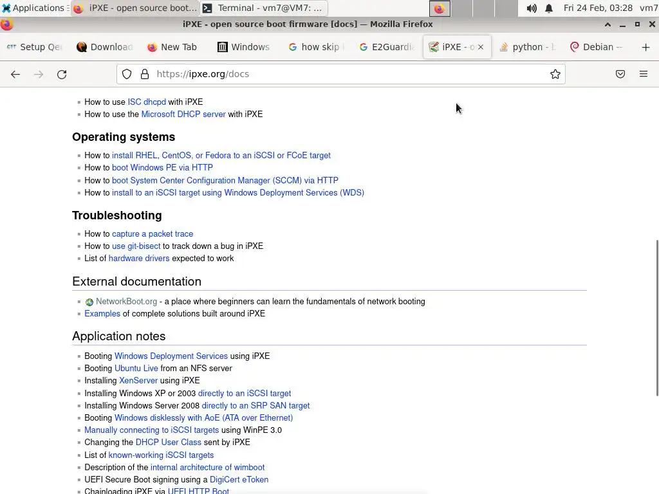The width and height of the screenshot is (659, 494).
Task: Show site security padlock info
Action: 145,75
